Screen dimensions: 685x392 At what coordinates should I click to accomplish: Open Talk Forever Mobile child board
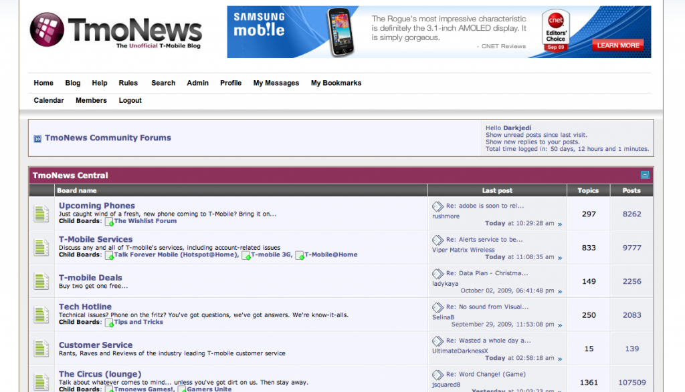177,254
